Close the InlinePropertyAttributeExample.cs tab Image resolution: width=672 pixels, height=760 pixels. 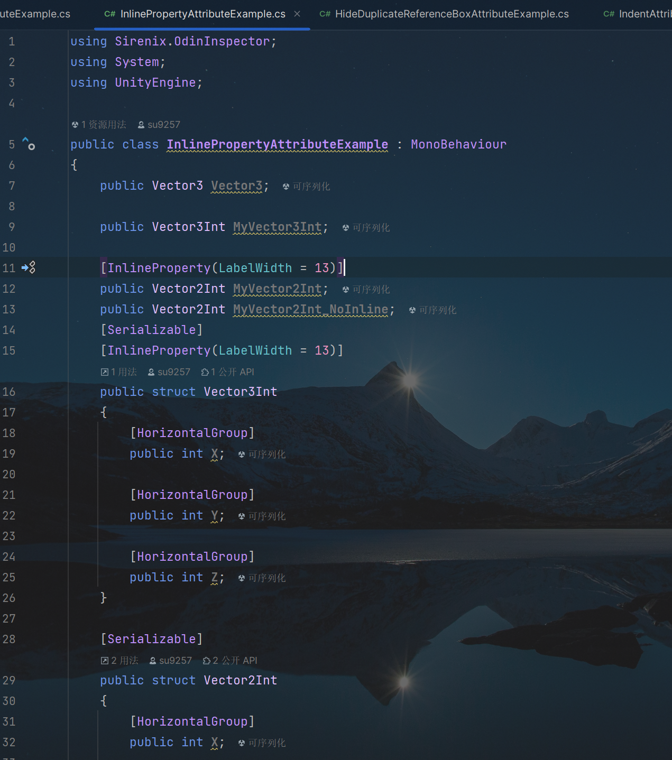click(x=297, y=14)
